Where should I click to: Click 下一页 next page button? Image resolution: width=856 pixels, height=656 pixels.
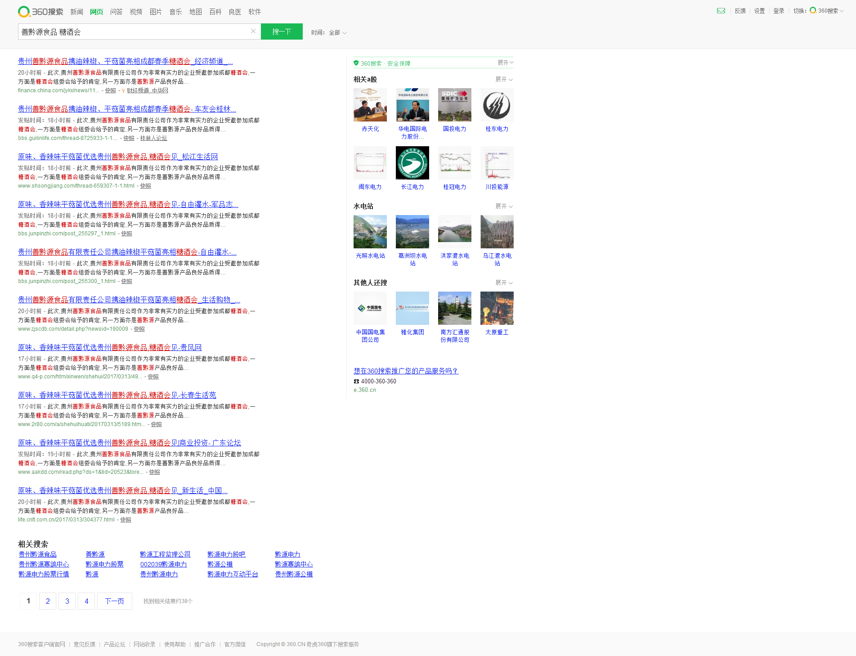[115, 601]
